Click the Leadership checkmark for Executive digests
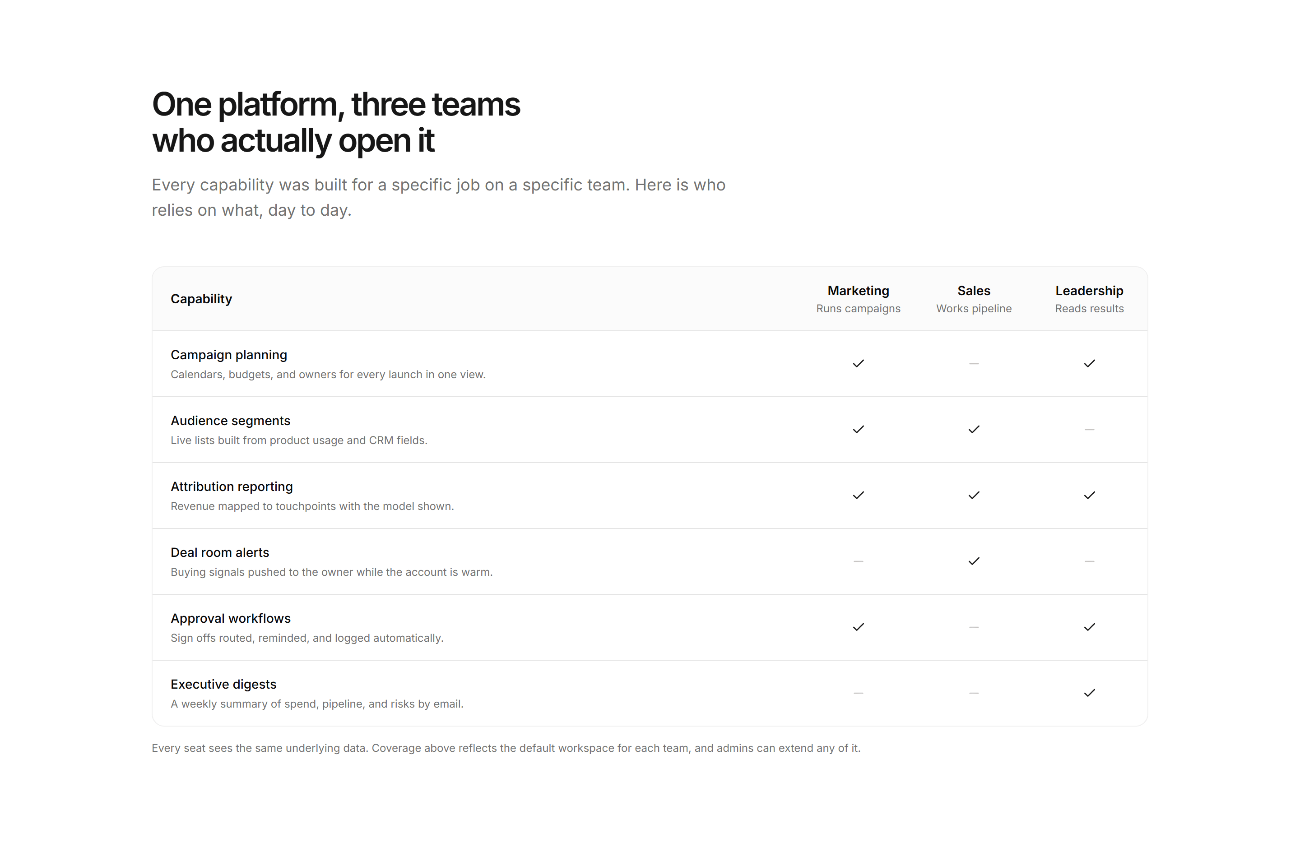This screenshot has height=843, width=1300. [x=1089, y=694]
